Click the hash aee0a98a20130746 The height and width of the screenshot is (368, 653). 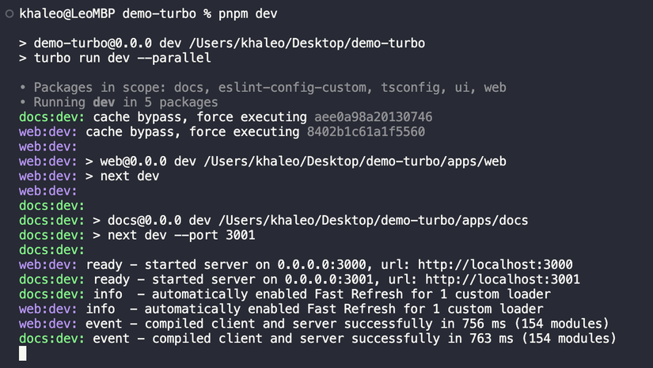tap(373, 117)
